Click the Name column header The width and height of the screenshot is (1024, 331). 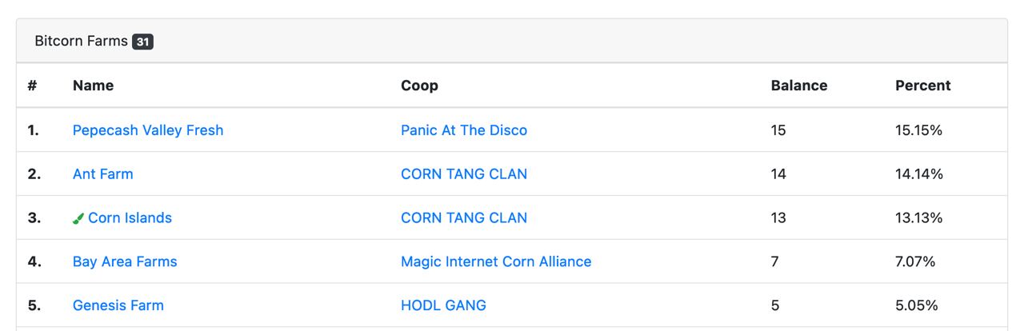[x=93, y=86]
